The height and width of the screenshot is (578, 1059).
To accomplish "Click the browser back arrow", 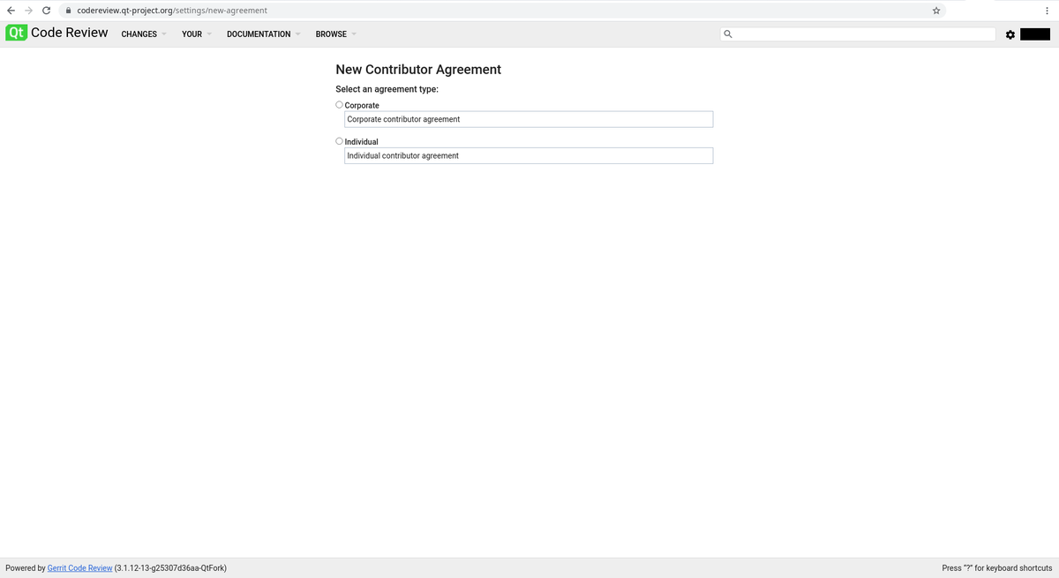I will tap(11, 11).
